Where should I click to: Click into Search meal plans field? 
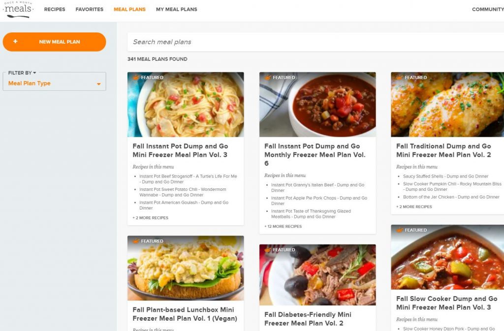(x=315, y=42)
